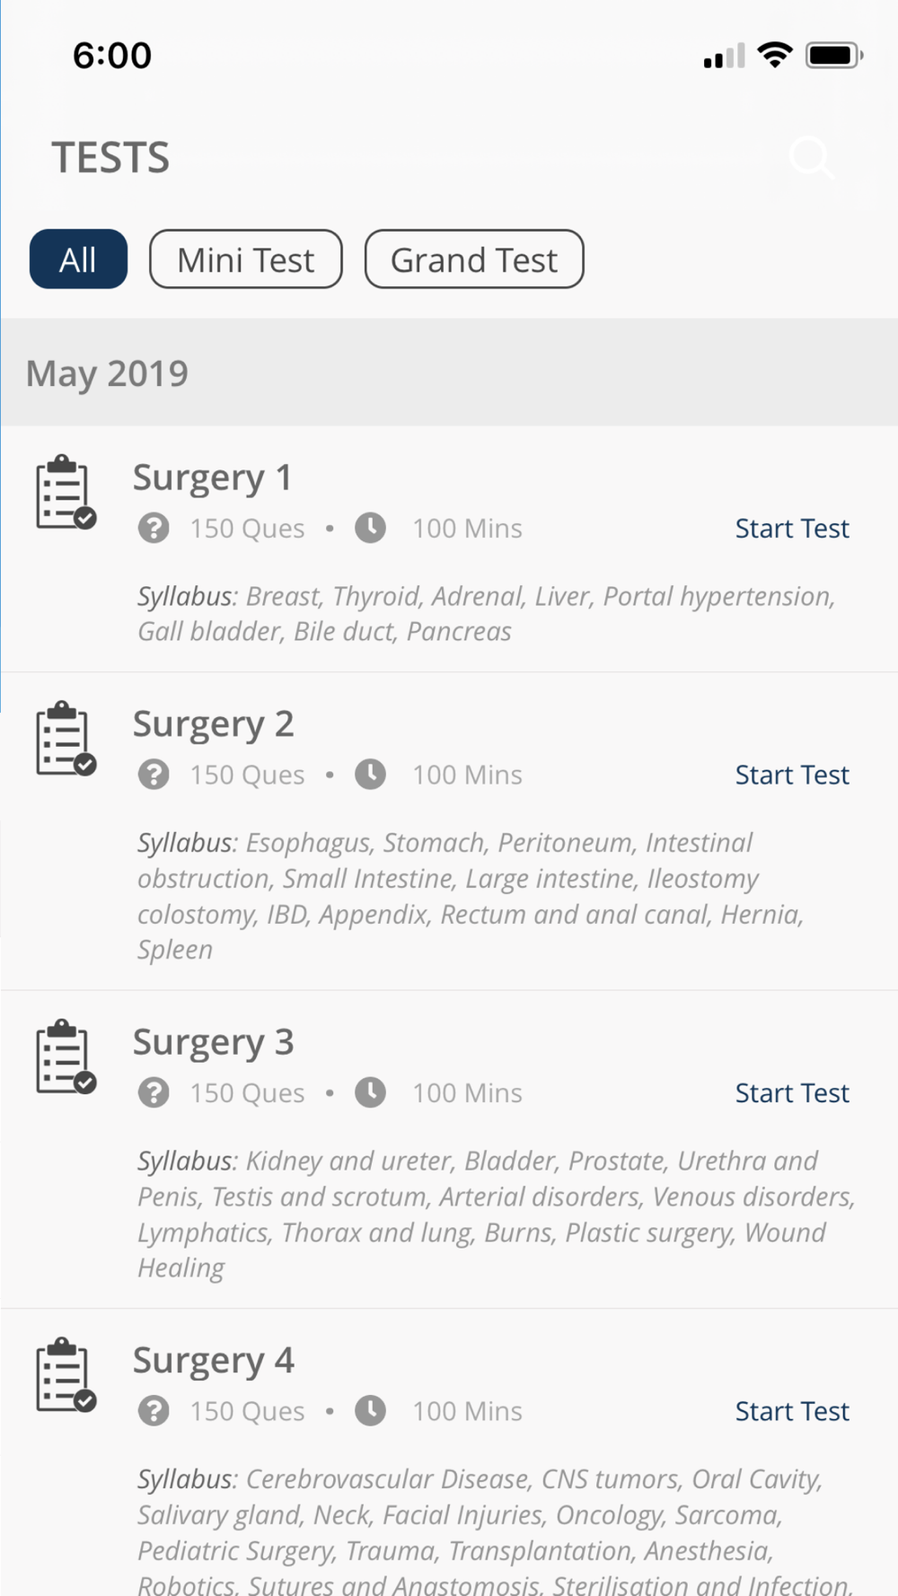Click the Surgery 1 clipboard icon
The image size is (898, 1596).
(x=65, y=493)
